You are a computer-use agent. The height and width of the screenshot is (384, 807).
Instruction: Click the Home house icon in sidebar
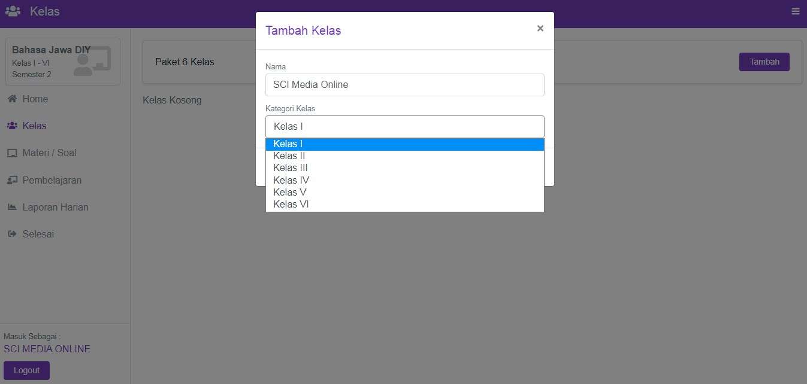click(12, 99)
